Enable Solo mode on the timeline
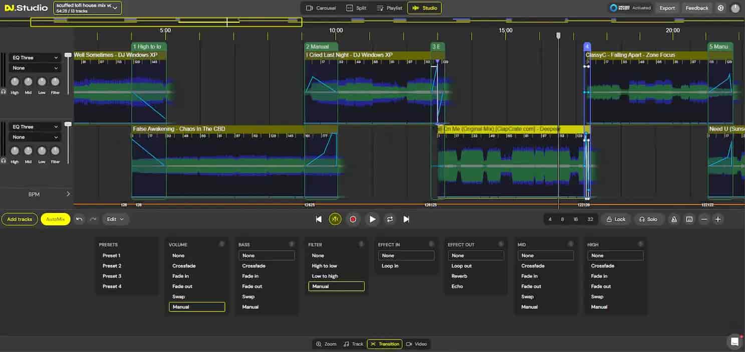The width and height of the screenshot is (745, 352). (649, 219)
